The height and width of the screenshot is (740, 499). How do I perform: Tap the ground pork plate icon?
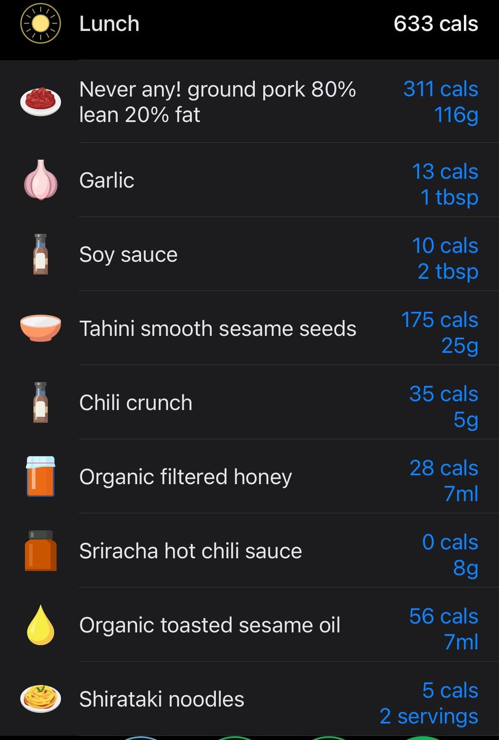click(x=41, y=101)
